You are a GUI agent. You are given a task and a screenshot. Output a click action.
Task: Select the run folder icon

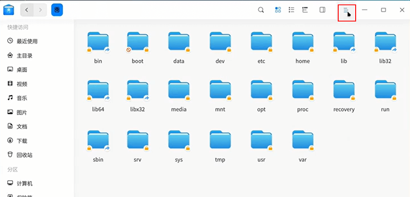coord(385,90)
